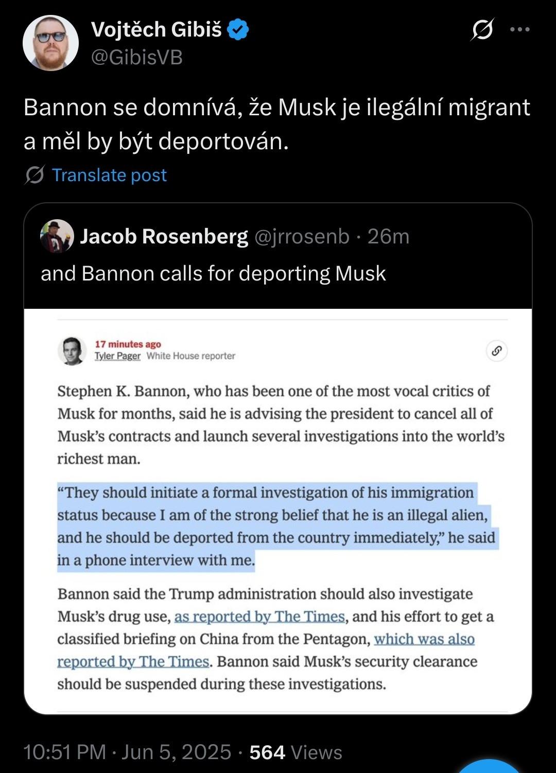Open the "as reported by The Times" link

click(259, 617)
